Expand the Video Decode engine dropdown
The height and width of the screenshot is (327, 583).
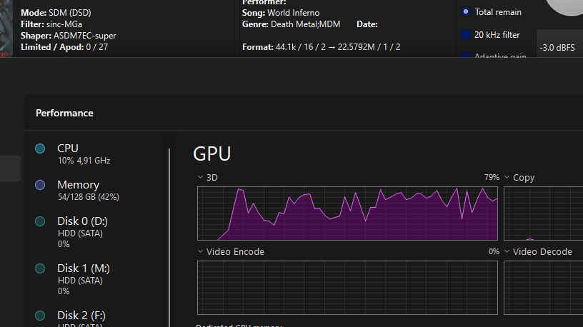(x=507, y=251)
